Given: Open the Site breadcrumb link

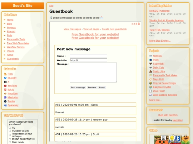Looking at the screenshot, I should (51, 6).
